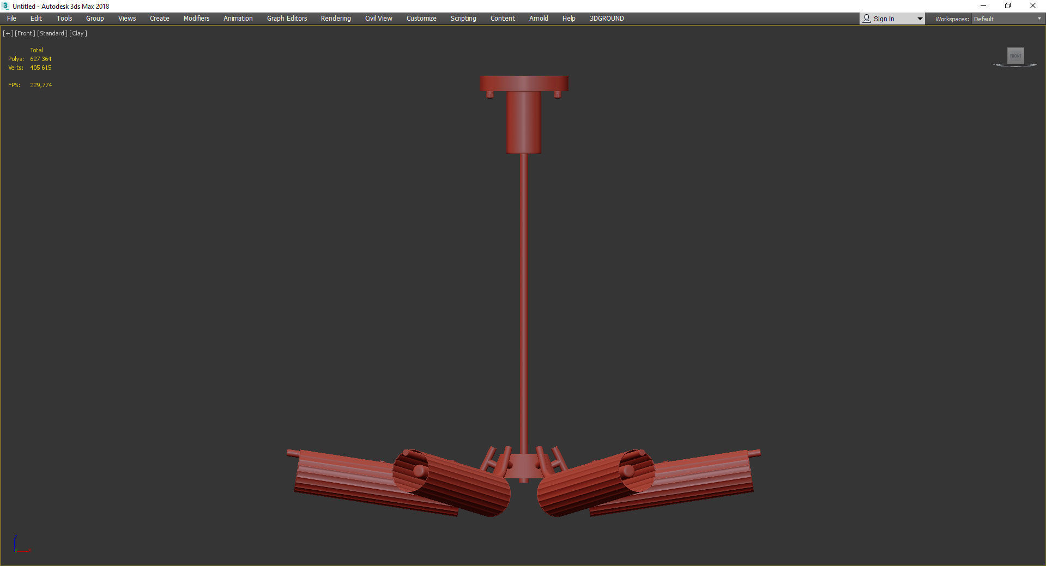The height and width of the screenshot is (566, 1046).
Task: Open the Content menu
Action: coord(503,19)
